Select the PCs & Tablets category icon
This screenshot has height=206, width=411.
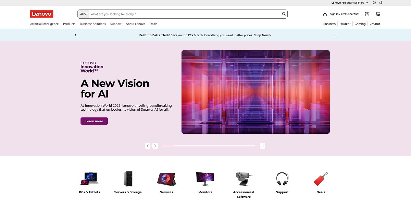coord(89,179)
